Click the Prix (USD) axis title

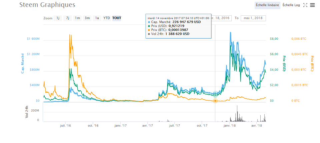284,63
